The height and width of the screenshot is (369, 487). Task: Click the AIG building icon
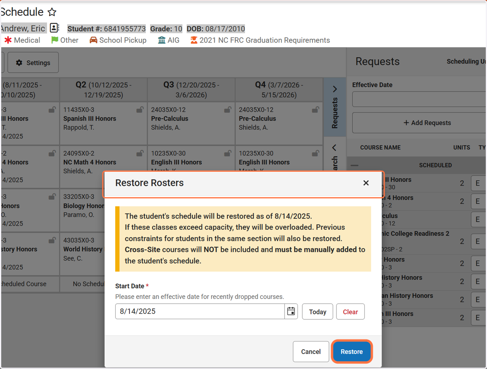pyautogui.click(x=162, y=40)
